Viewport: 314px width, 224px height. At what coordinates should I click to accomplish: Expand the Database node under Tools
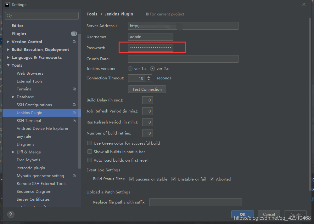[x=13, y=97]
